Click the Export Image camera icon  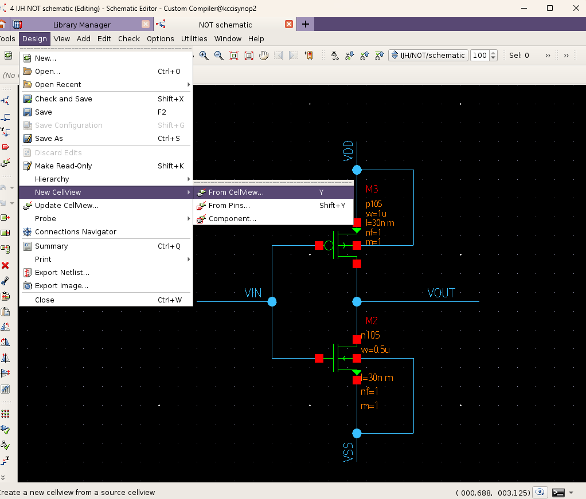tap(28, 286)
